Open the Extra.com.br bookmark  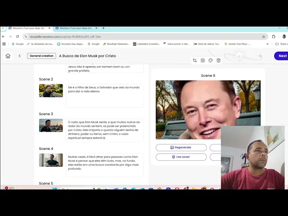pyautogui.click(x=176, y=44)
